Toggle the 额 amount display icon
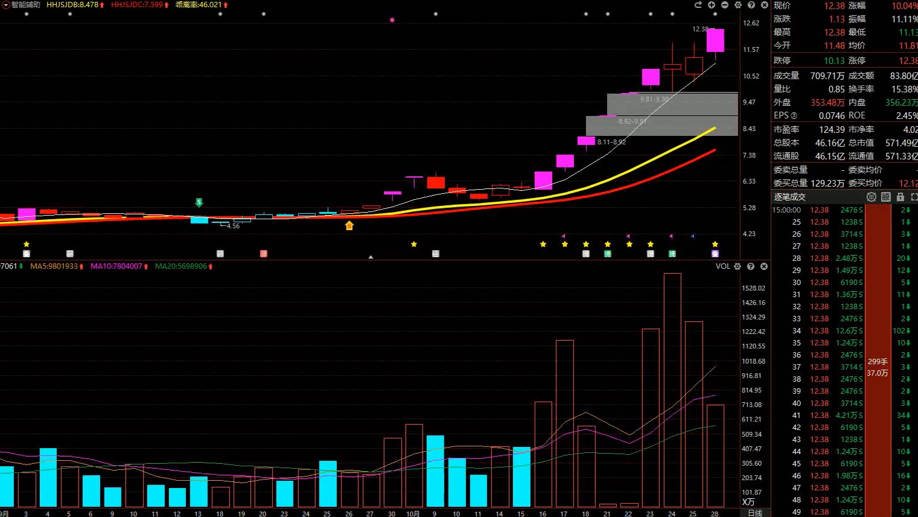The height and width of the screenshot is (517, 918). point(885,197)
